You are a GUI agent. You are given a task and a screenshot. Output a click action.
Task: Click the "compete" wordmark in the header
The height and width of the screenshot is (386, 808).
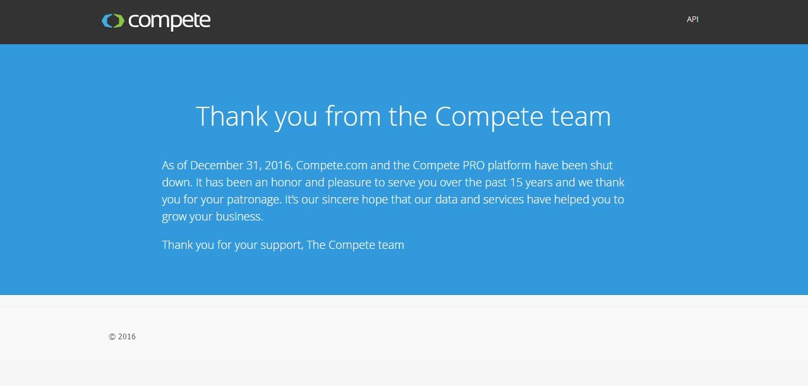169,21
